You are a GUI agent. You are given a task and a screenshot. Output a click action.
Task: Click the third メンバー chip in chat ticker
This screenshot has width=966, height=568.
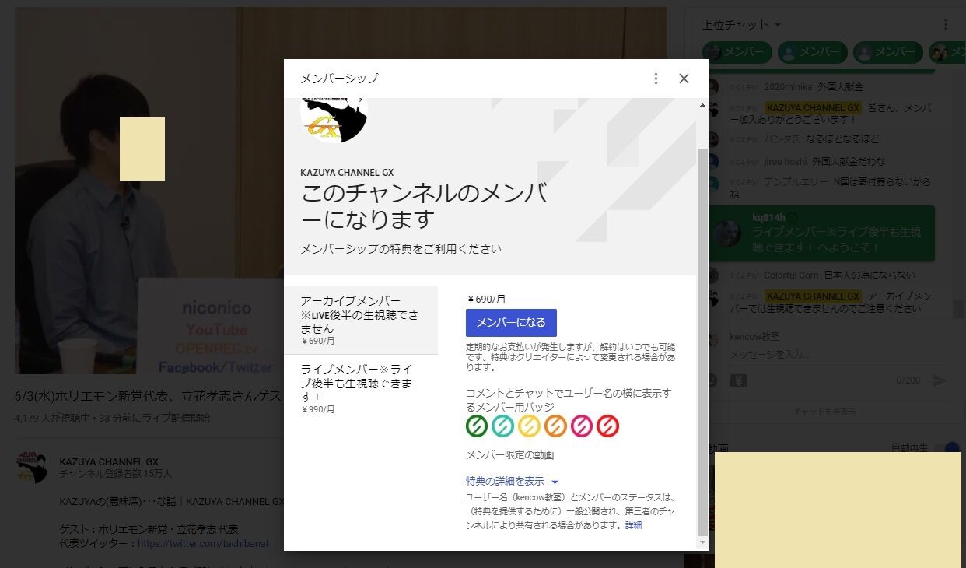click(888, 52)
